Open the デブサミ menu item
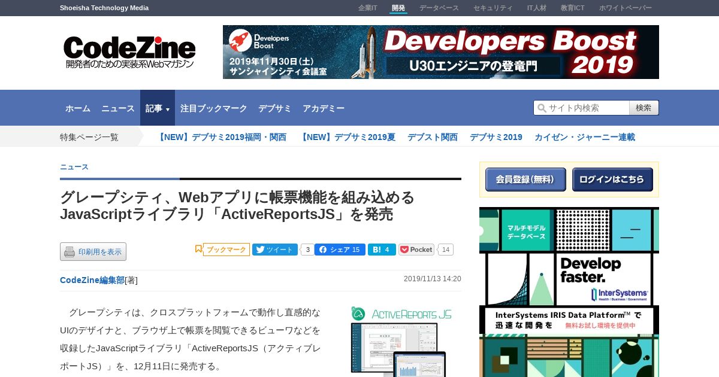The width and height of the screenshot is (719, 377). pyautogui.click(x=275, y=108)
